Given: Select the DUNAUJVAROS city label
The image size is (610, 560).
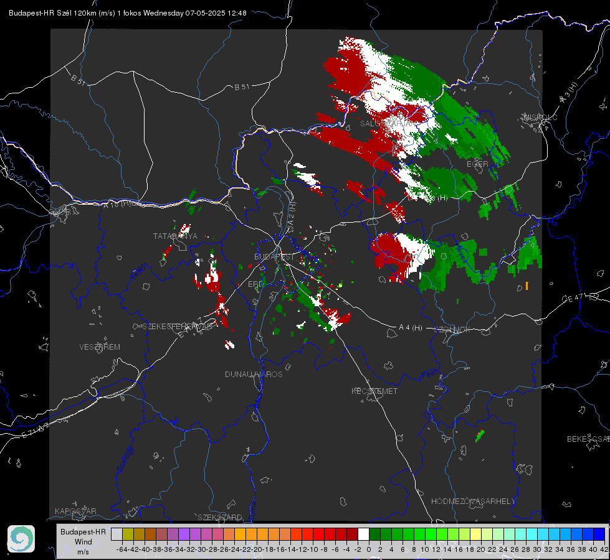Looking at the screenshot, I should (254, 374).
